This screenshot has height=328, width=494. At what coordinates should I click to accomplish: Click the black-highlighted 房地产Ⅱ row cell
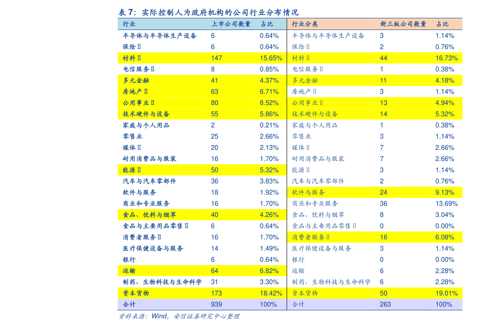click(304, 92)
